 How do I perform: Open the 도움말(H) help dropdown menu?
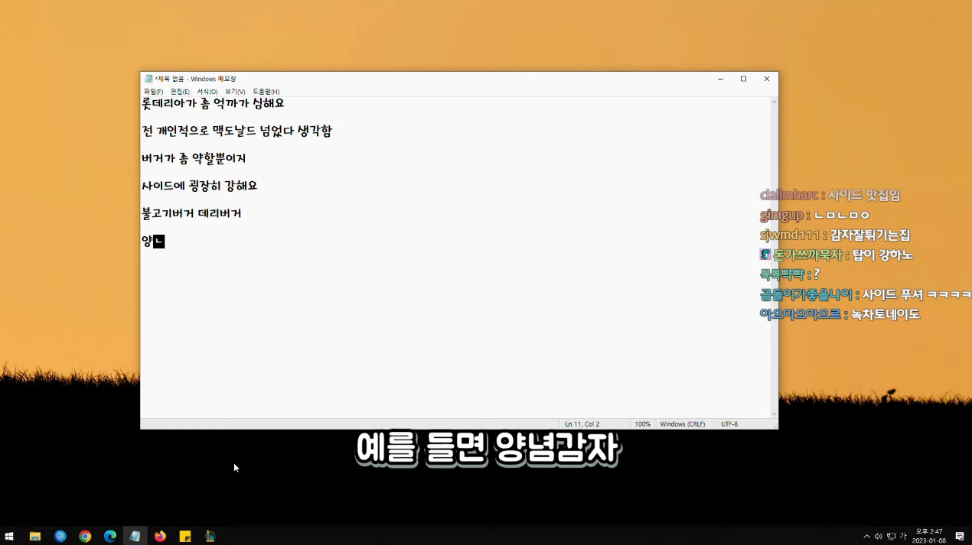(266, 91)
